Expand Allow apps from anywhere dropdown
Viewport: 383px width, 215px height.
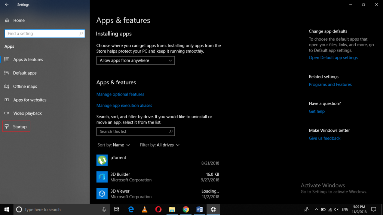(135, 60)
